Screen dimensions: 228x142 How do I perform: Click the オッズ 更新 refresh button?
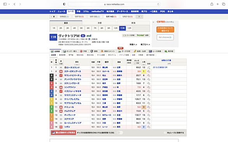tap(137, 63)
